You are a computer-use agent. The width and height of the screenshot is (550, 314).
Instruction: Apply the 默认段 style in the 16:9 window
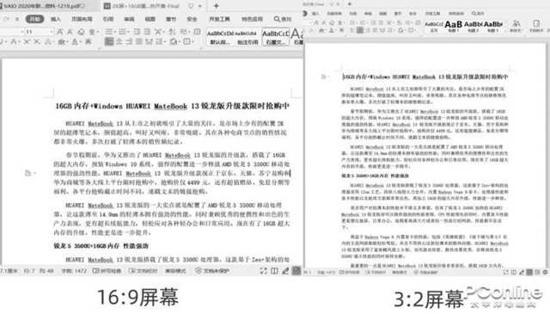coord(220,38)
